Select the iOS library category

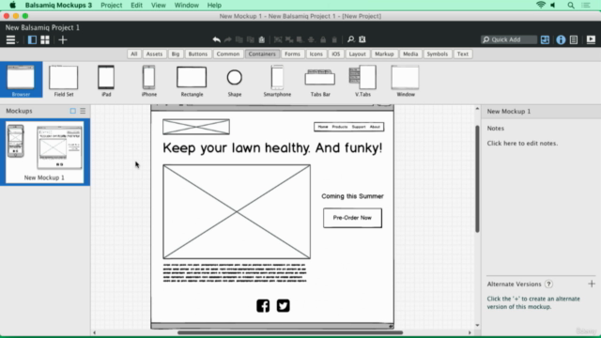coord(336,54)
